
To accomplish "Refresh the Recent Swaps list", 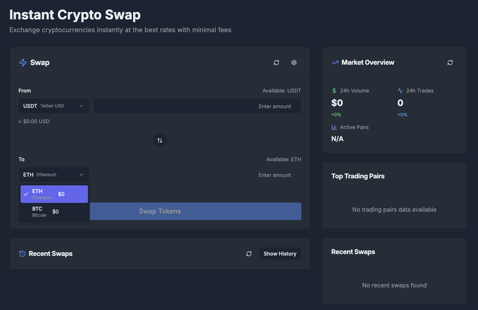I will pyautogui.click(x=249, y=254).
